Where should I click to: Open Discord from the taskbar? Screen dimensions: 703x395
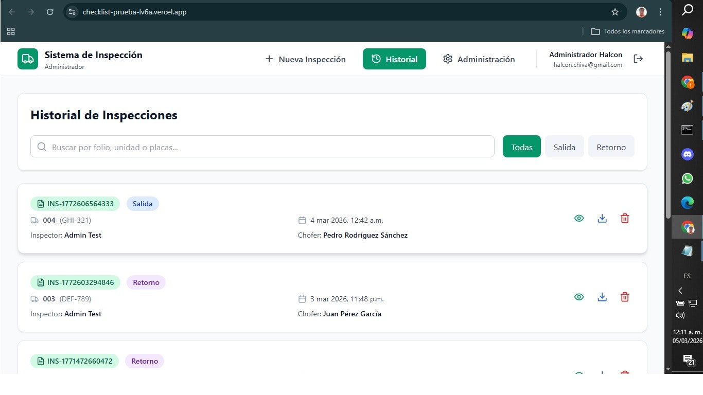click(687, 154)
